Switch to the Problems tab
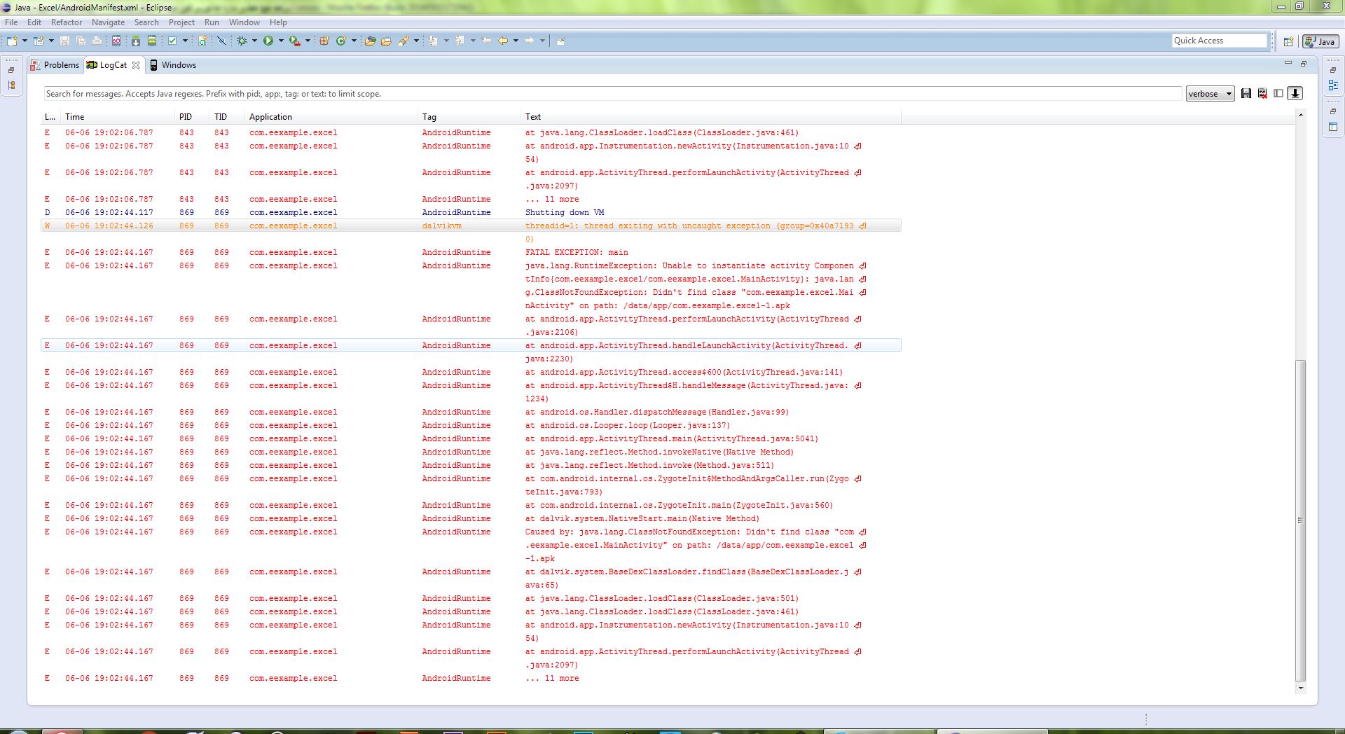 pyautogui.click(x=55, y=65)
